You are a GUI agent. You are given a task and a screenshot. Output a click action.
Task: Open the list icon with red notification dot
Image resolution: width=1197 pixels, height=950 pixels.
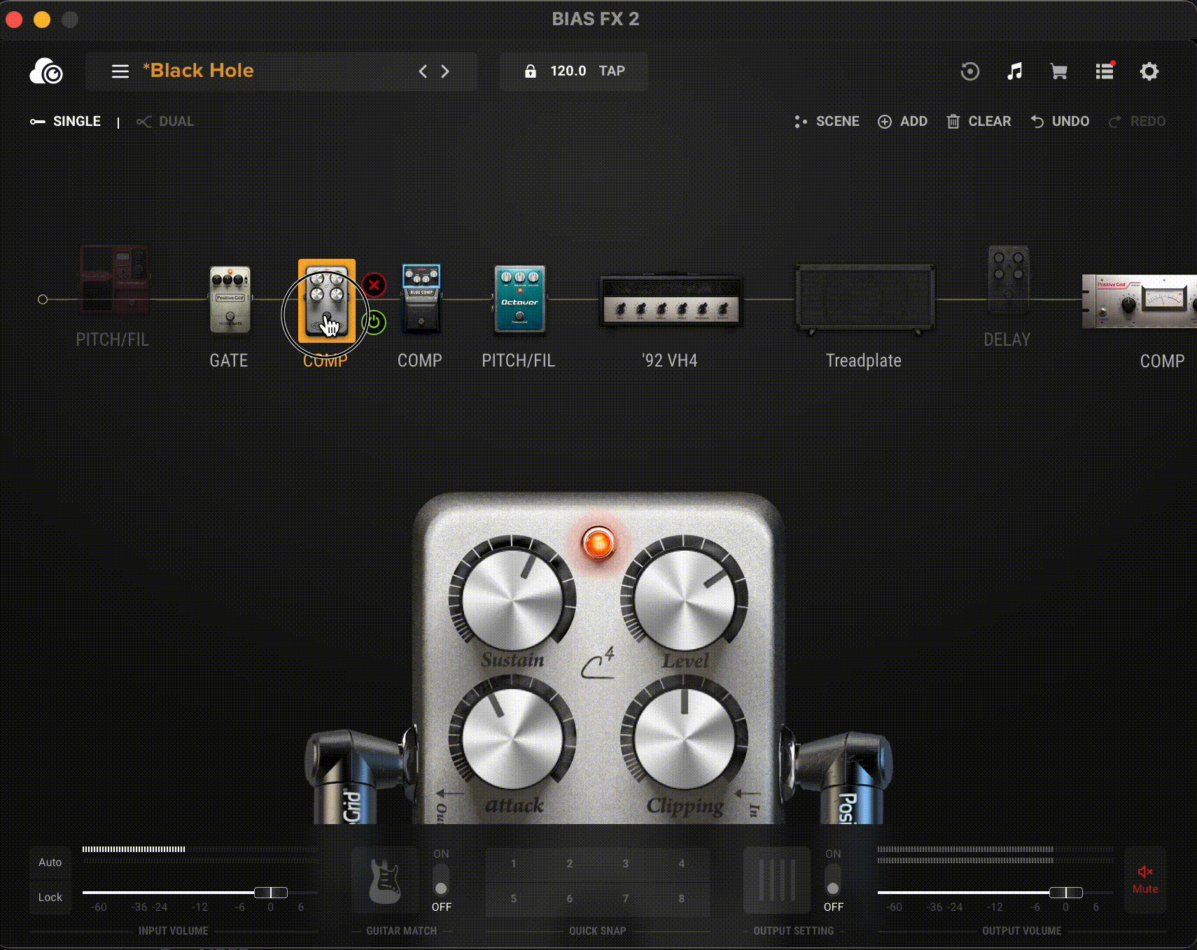(1105, 71)
